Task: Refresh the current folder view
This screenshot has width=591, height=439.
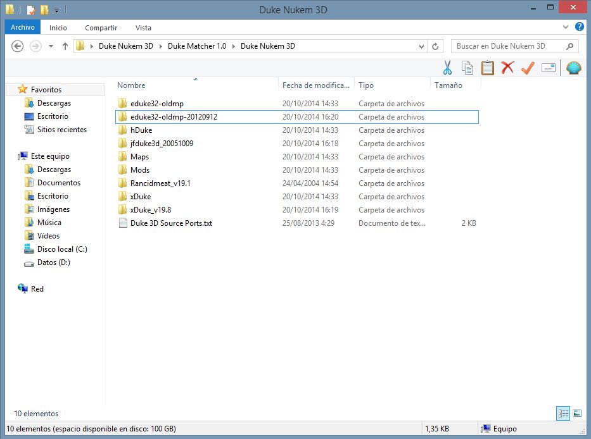Action: point(435,46)
